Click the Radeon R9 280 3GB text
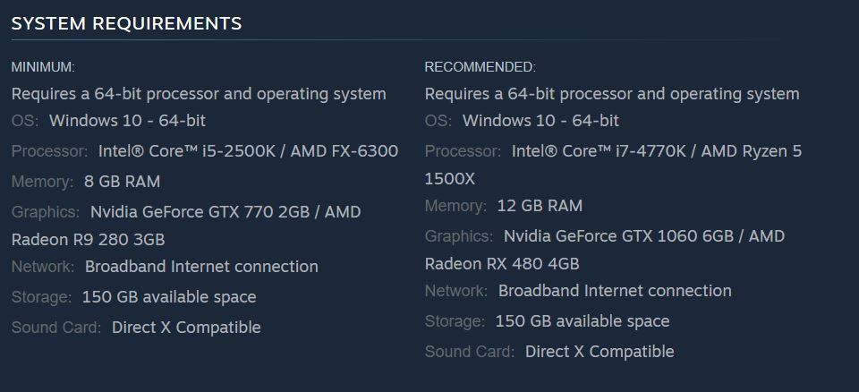 click(x=89, y=240)
